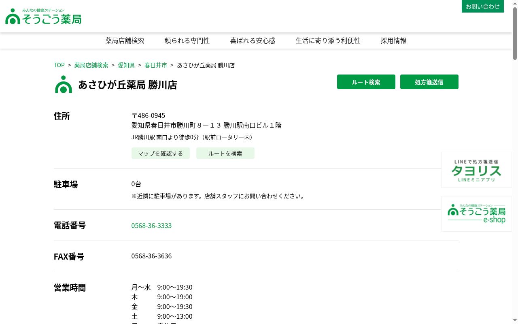The width and height of the screenshot is (518, 324).
Task: Click the 金 9:00～19:30 hours row
Action: [162, 307]
